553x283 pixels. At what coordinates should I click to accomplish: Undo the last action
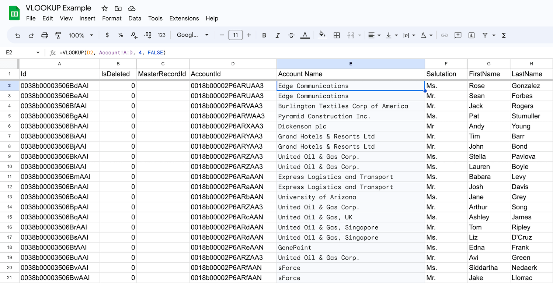coord(18,35)
